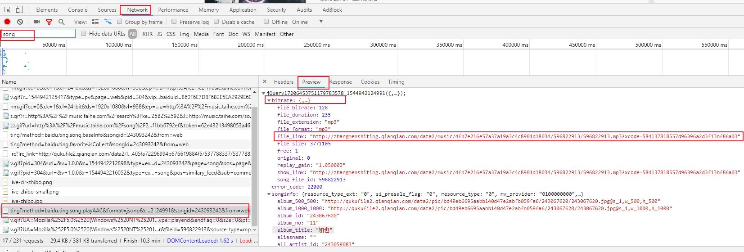Viewport: 744px width, 252px height.
Task: Click file icon of baseInfo request
Action: 6,135
